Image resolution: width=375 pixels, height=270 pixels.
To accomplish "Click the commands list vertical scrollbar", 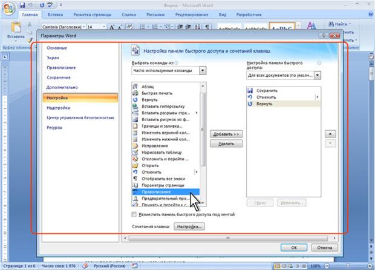I will [203, 130].
